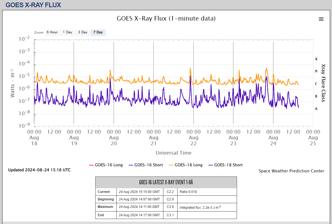
Task: Switch zoom to 1 Day
Action: tap(67, 32)
